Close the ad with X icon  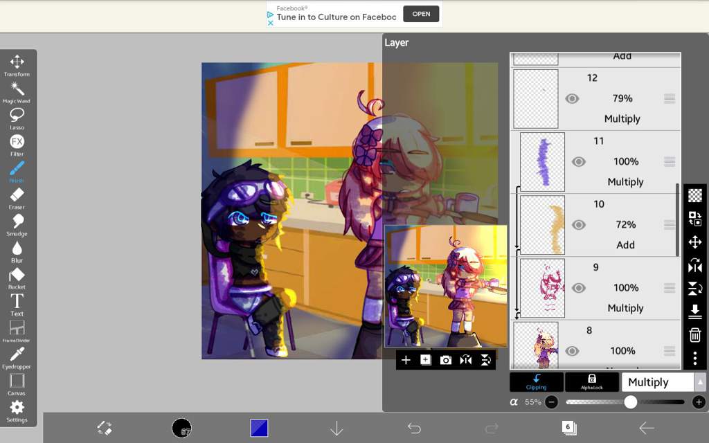(x=271, y=23)
